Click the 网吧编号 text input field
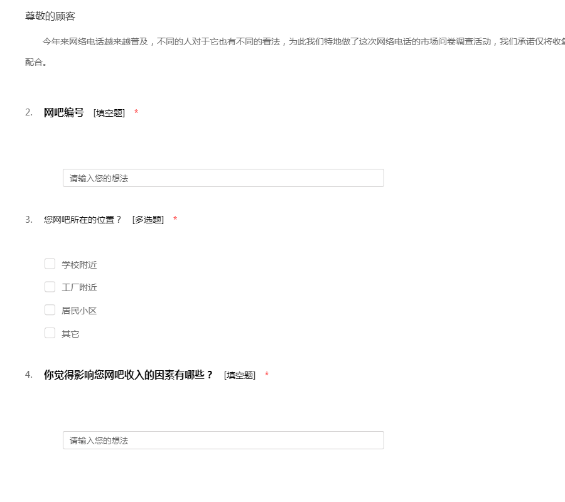565x502 pixels. 223,178
